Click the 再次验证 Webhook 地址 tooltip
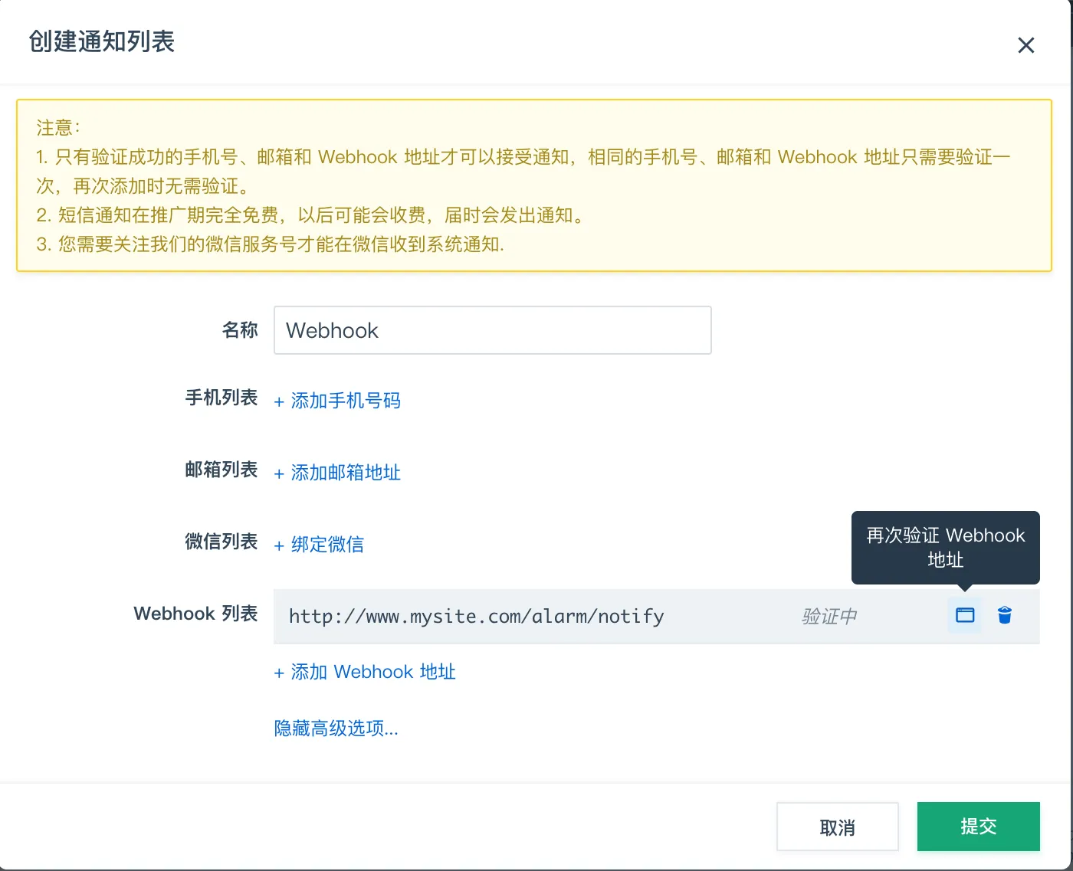Viewport: 1073px width, 871px height. [945, 547]
